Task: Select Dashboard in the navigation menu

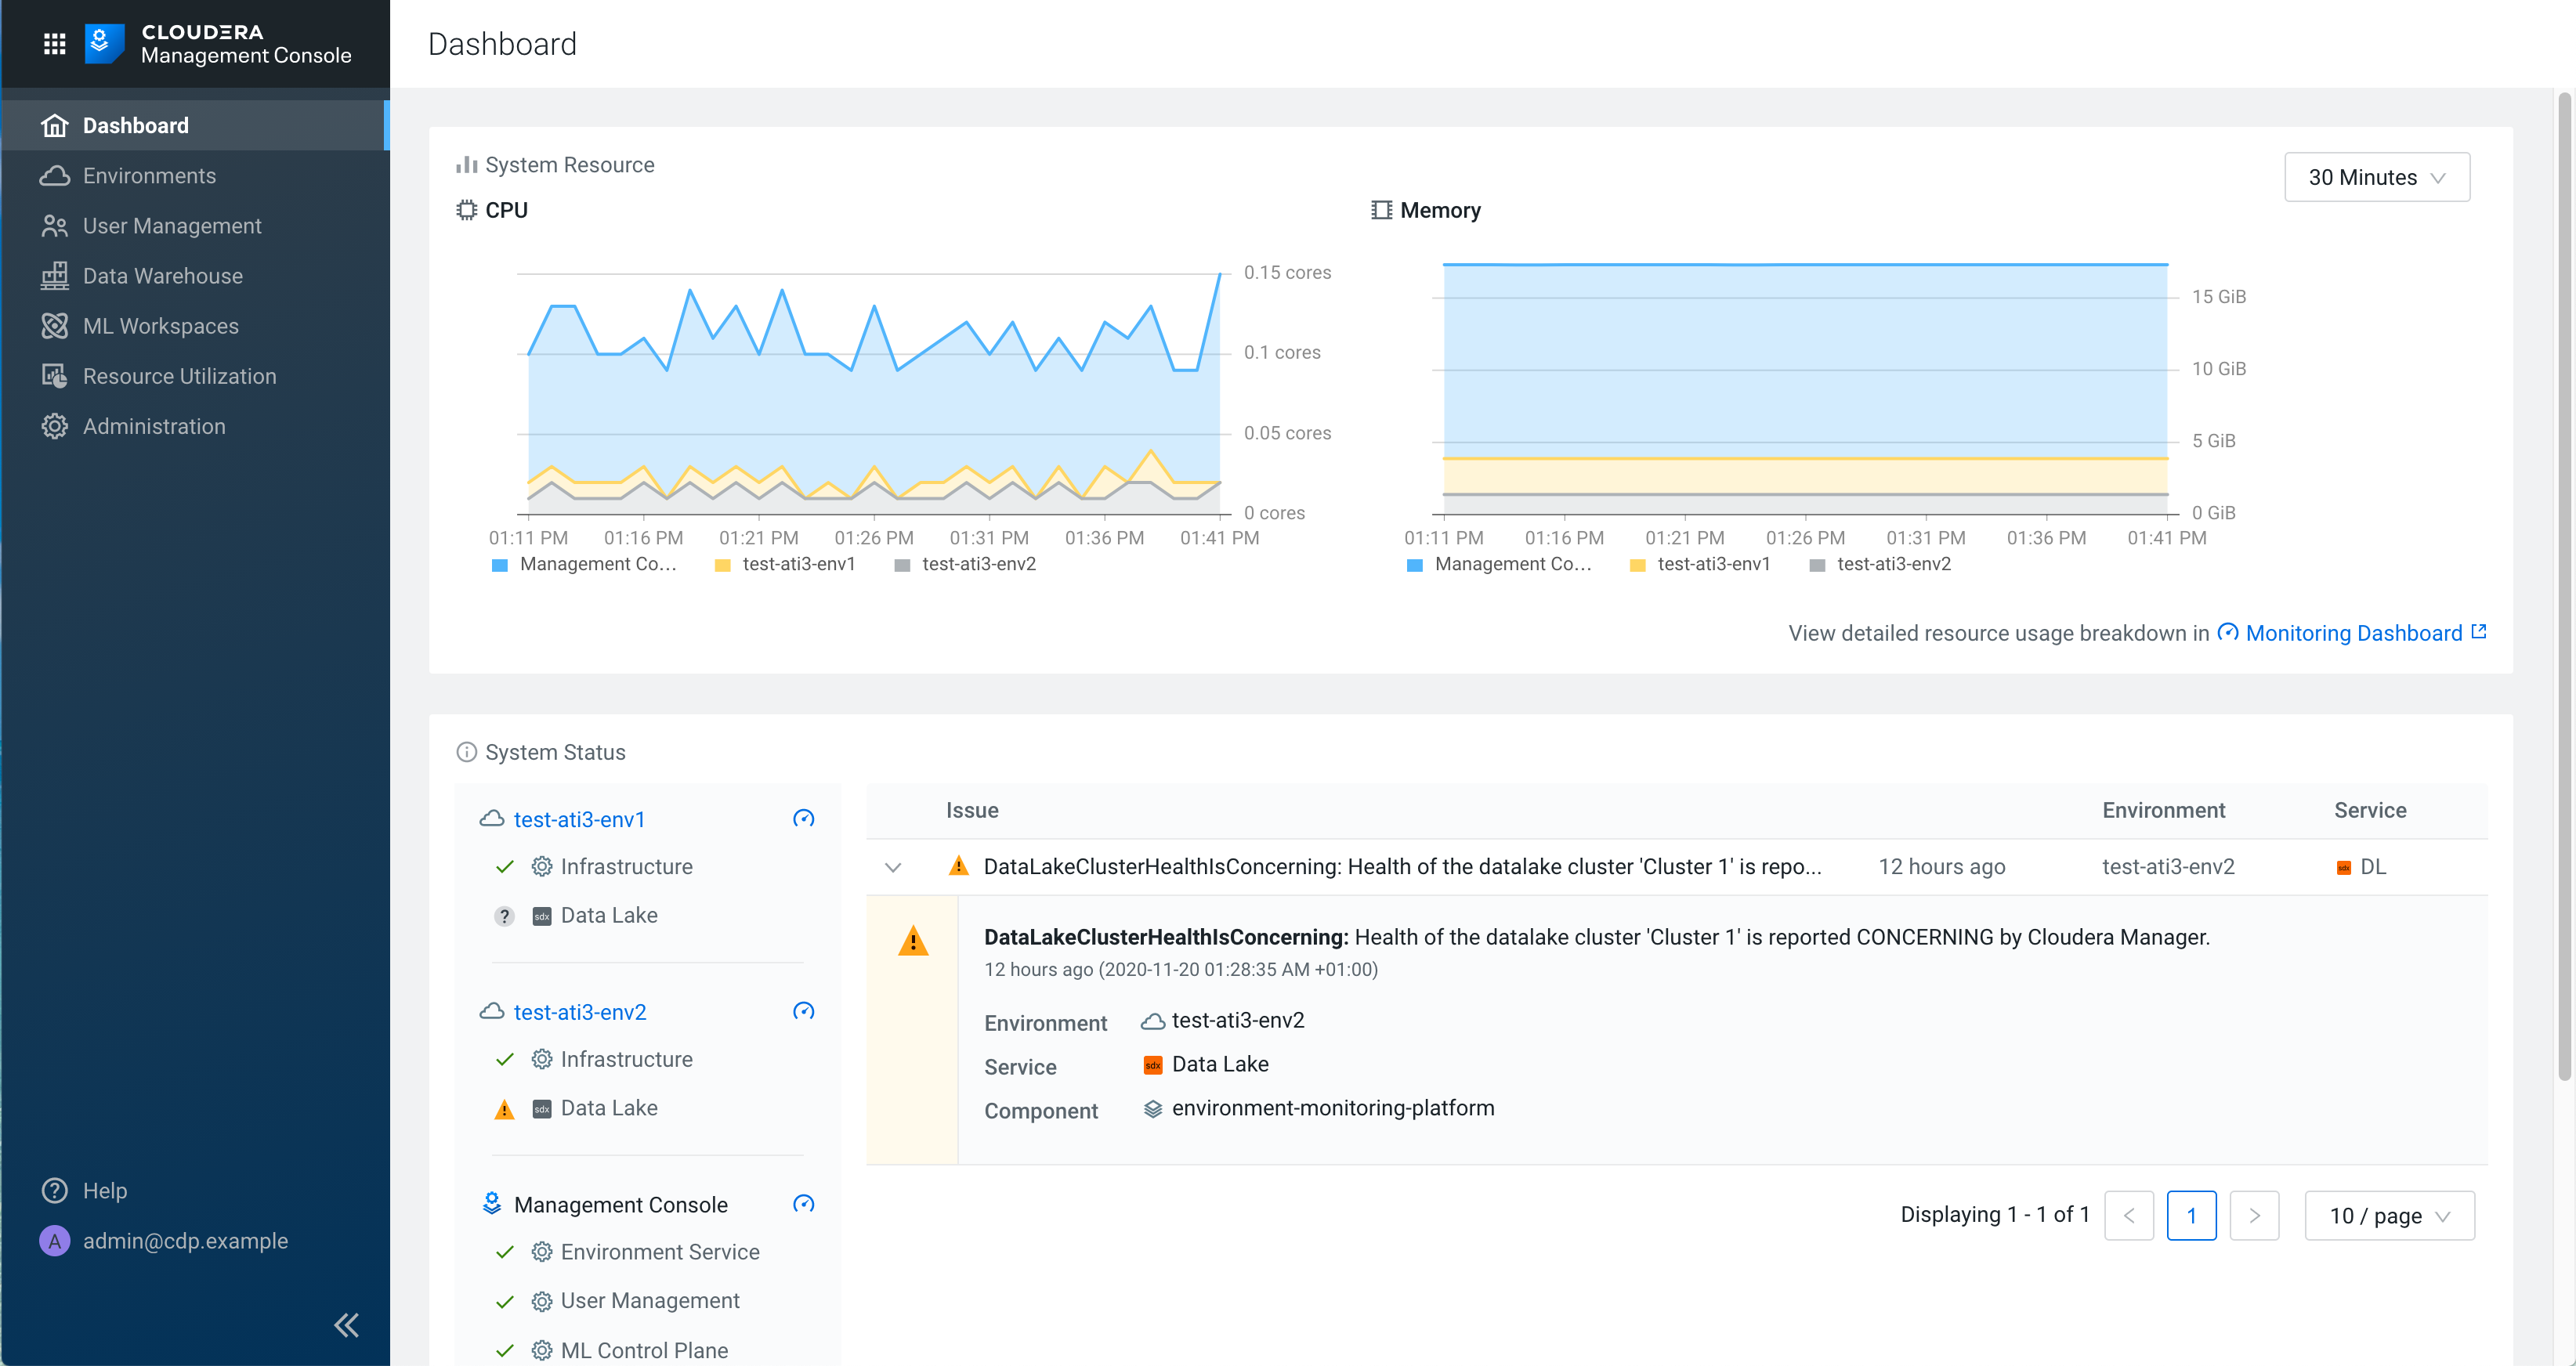Action: (x=136, y=124)
